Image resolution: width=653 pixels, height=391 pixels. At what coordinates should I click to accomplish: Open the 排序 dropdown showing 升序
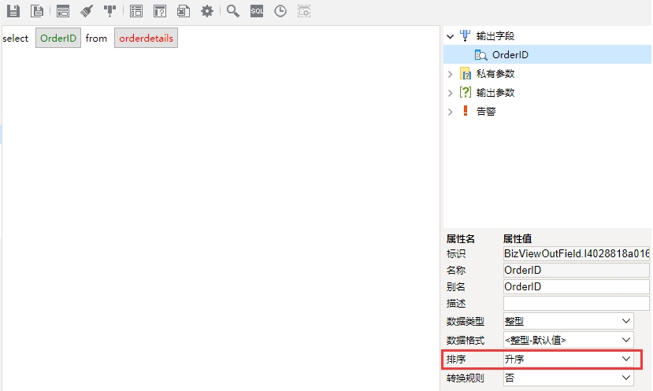569,359
